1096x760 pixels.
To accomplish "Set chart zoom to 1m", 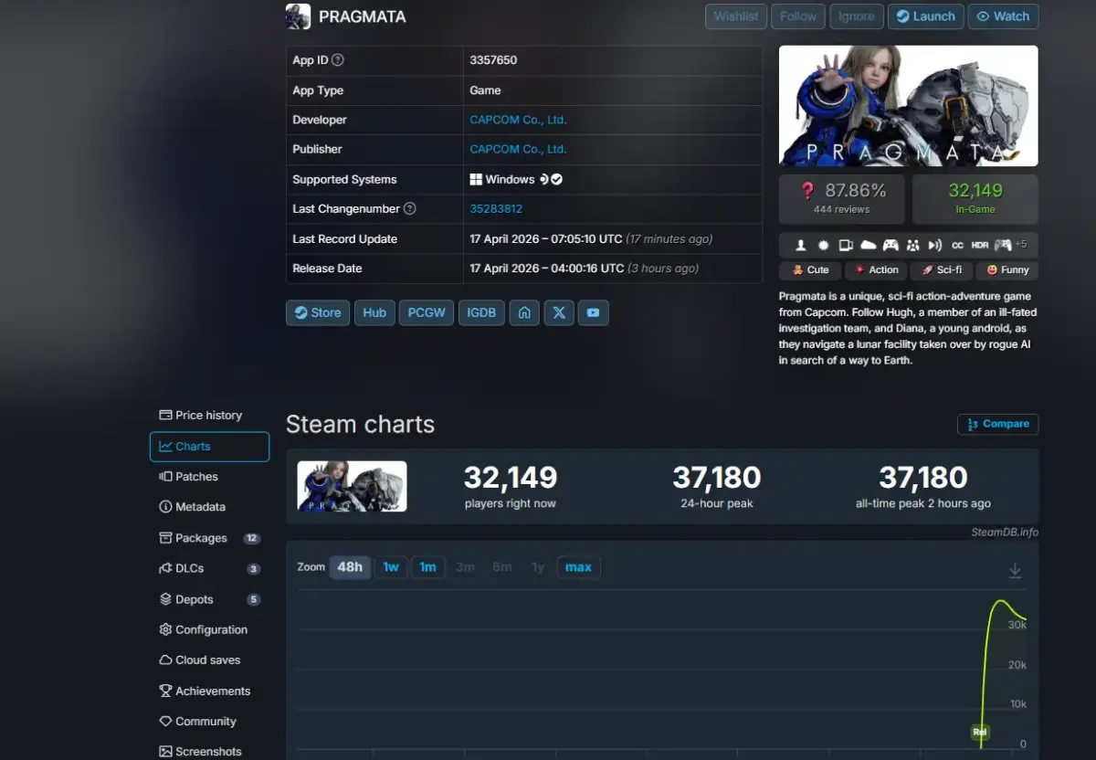I will click(x=427, y=567).
